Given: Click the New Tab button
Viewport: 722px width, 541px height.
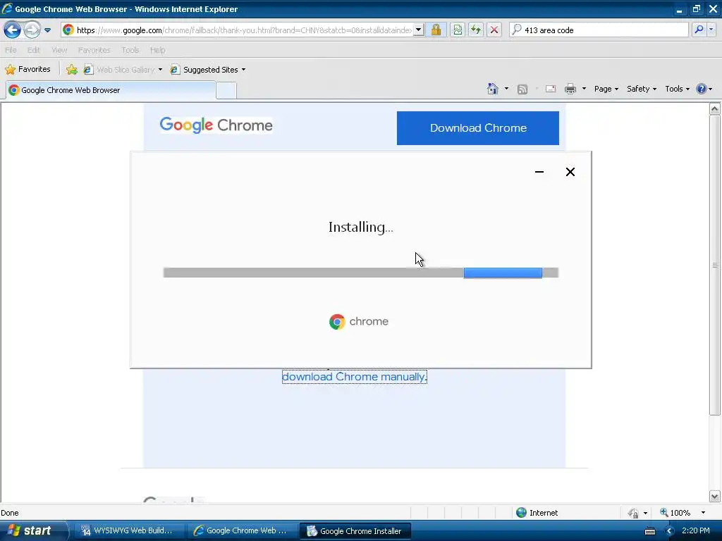Looking at the screenshot, I should (x=226, y=91).
